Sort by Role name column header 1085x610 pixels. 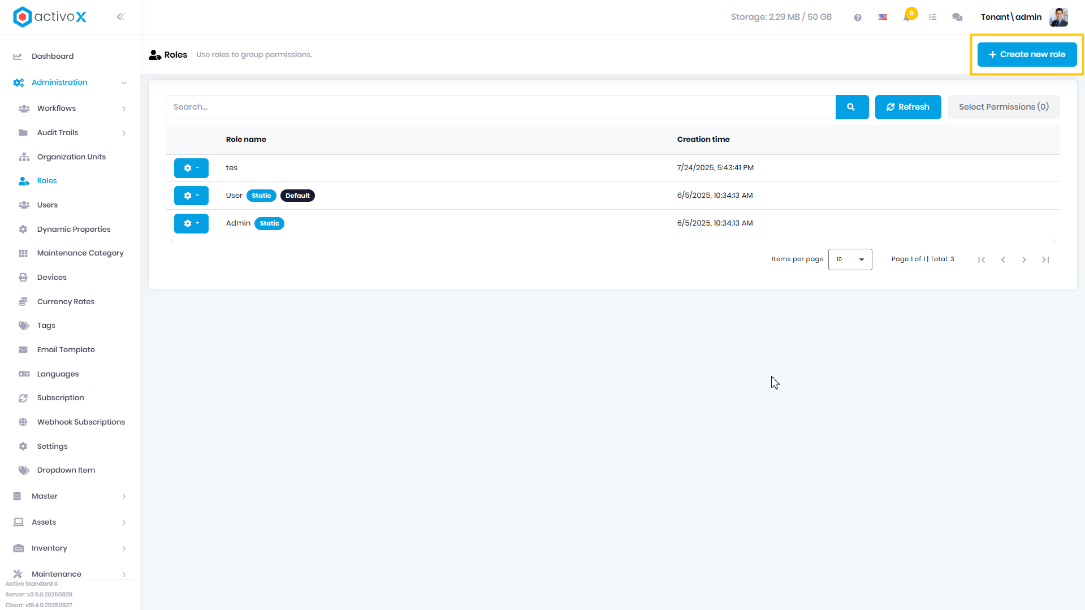246,140
